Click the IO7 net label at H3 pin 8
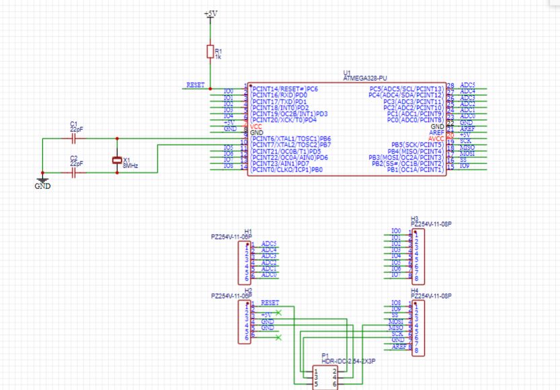The image size is (560, 390). [x=396, y=275]
